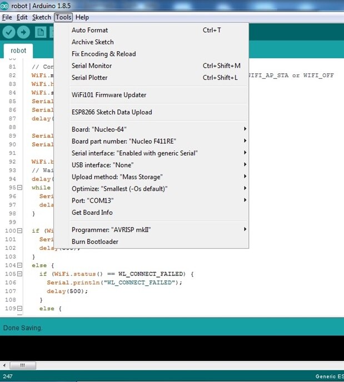Switch to the robot sketch tab
The height and width of the screenshot is (382, 344).
18,51
